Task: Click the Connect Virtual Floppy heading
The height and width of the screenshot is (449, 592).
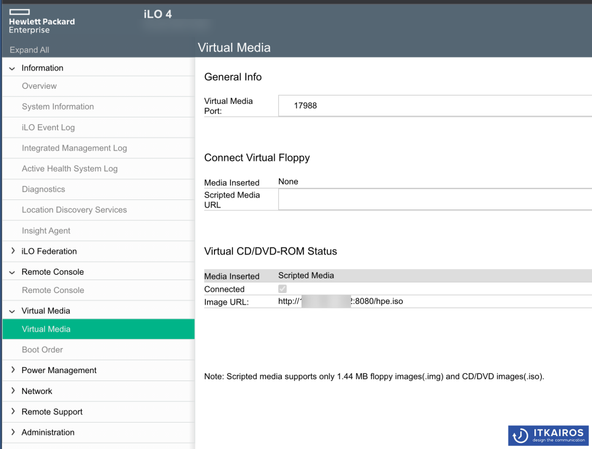Action: (x=257, y=158)
